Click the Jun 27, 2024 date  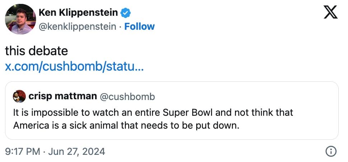[76, 151]
